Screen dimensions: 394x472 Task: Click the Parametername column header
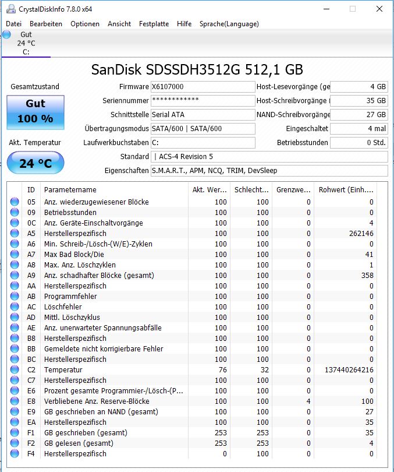114,189
